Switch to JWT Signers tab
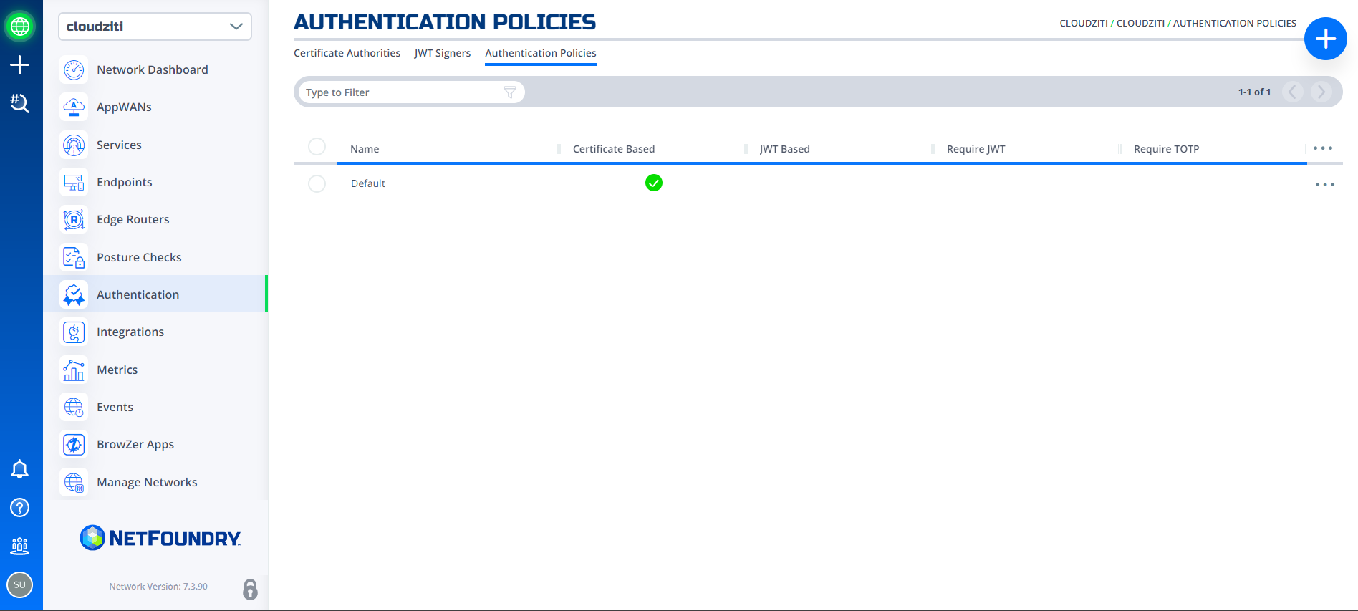Screen dimensions: 1358x611 click(x=443, y=53)
